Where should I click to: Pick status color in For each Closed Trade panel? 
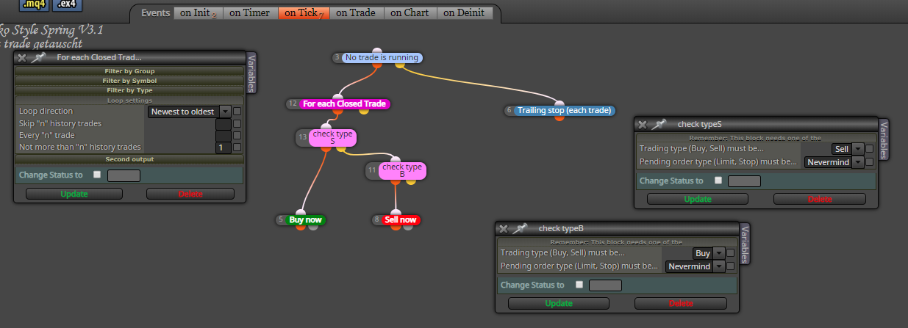pyautogui.click(x=124, y=175)
